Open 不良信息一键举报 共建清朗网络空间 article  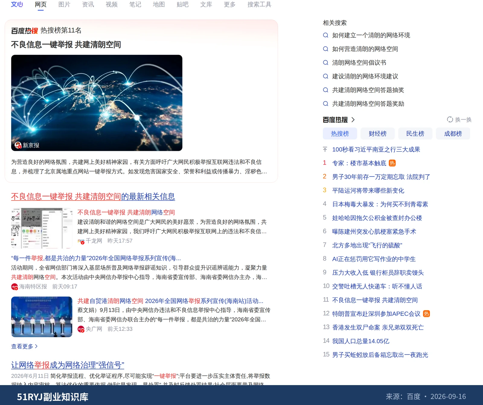(x=126, y=212)
